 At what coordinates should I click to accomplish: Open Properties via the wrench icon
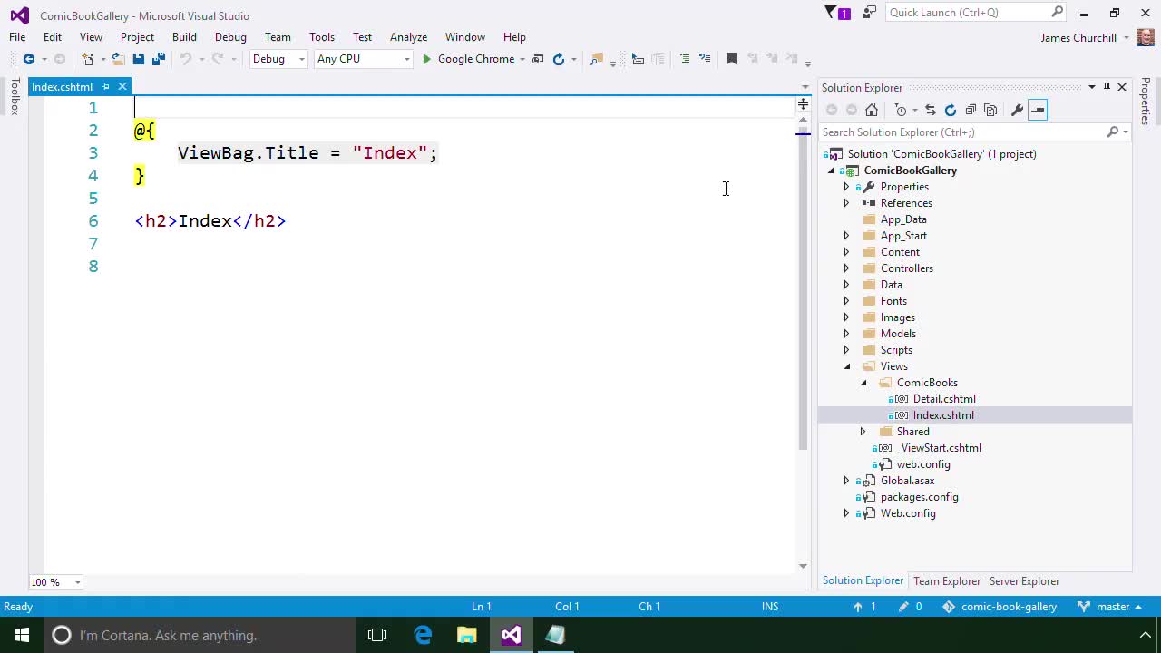(1018, 110)
